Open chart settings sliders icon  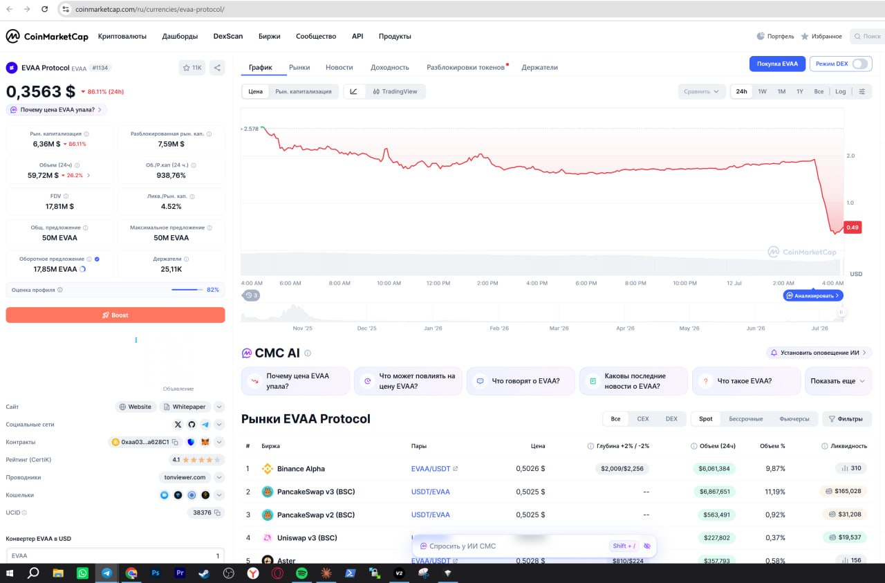(x=861, y=91)
